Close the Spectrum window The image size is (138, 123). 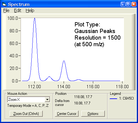point(134,4)
